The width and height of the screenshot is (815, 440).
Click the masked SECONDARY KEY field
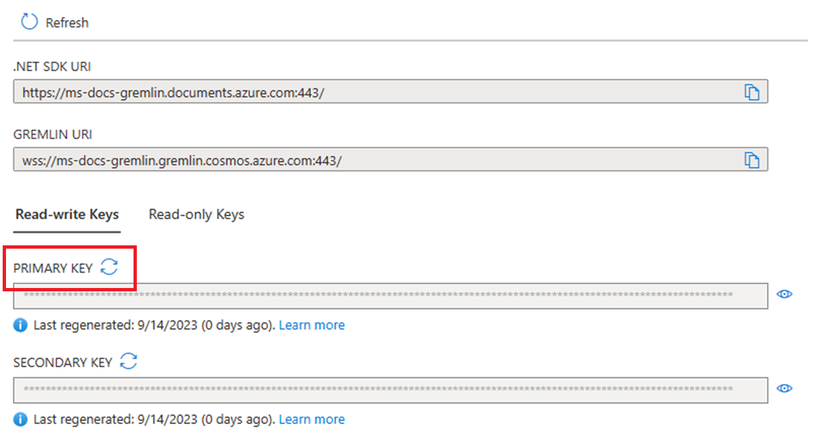coord(390,389)
